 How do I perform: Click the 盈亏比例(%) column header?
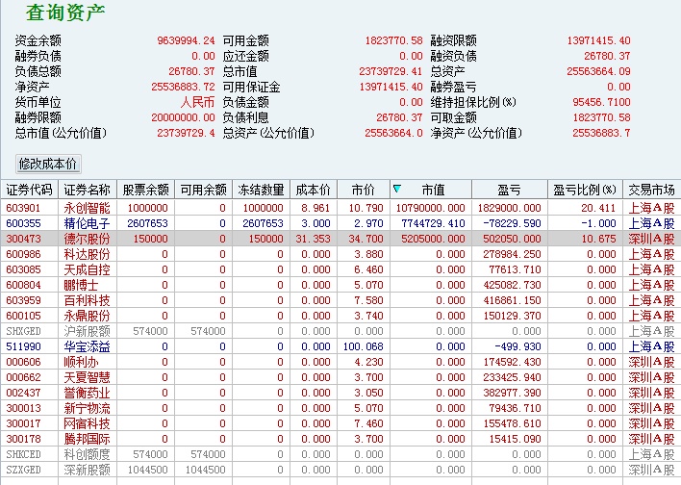pos(585,190)
